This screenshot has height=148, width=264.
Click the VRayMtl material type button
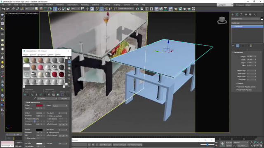point(64,99)
